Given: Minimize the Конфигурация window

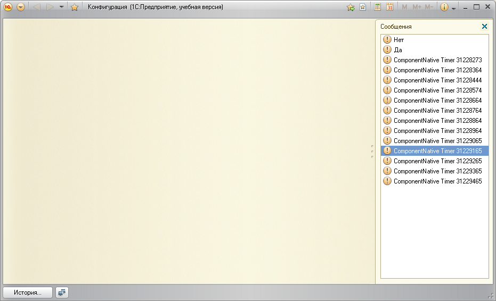Looking at the screenshot, I should pyautogui.click(x=465, y=7).
